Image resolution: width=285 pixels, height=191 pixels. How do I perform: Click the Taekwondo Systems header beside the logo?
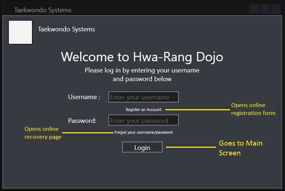point(66,29)
